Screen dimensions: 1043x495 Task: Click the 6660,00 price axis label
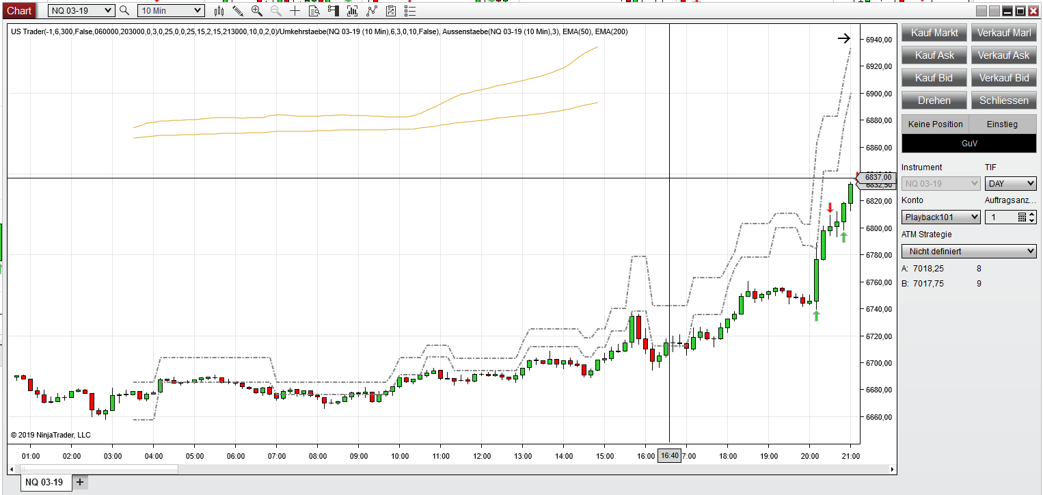[x=878, y=417]
